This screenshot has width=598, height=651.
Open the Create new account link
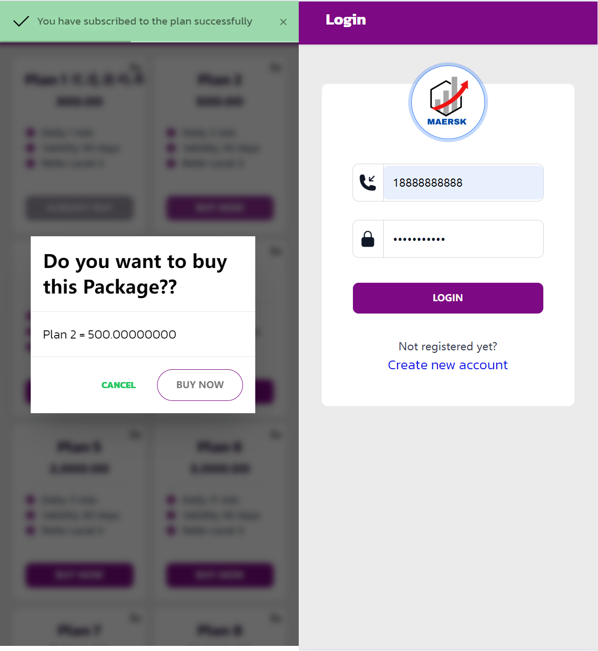(x=448, y=365)
